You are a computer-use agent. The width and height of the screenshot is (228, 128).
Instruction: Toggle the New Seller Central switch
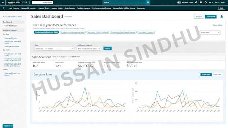pyautogui.click(x=179, y=2)
